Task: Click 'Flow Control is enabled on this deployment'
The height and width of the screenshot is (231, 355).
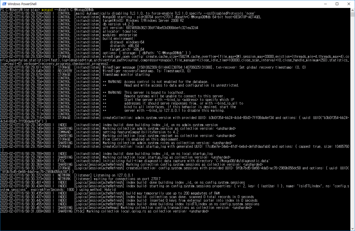Action: click(141, 139)
